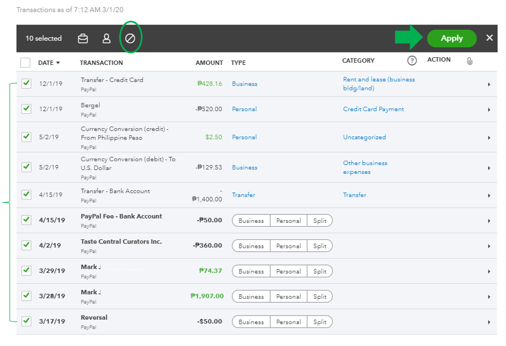Click the briefcase business icon in toolbar
The height and width of the screenshot is (346, 506).
[83, 39]
